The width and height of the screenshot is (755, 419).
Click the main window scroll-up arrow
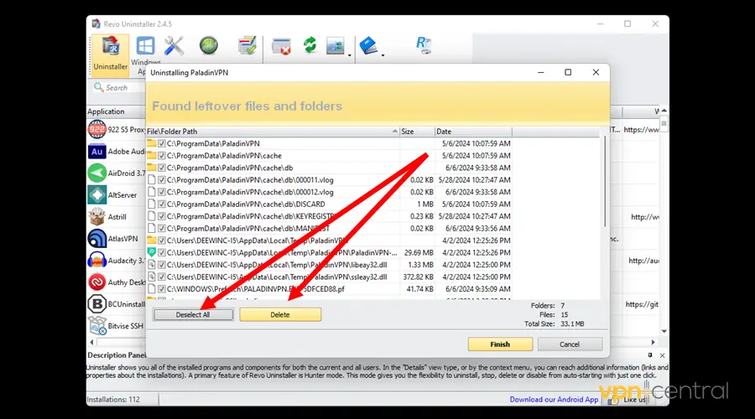point(664,111)
